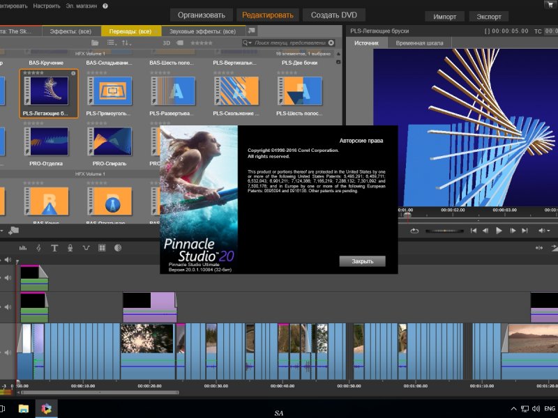Open the Эффекты: (все) library tab
558x418 pixels.
point(70,31)
